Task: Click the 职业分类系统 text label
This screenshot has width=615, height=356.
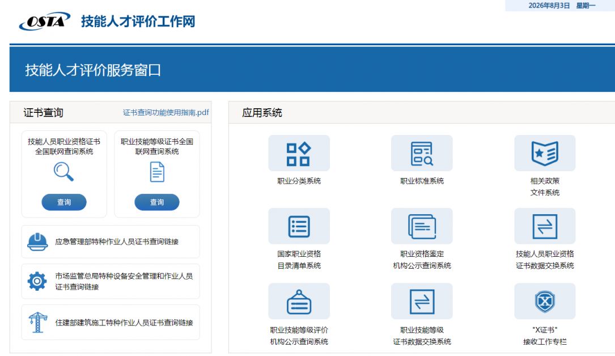Action: click(299, 181)
